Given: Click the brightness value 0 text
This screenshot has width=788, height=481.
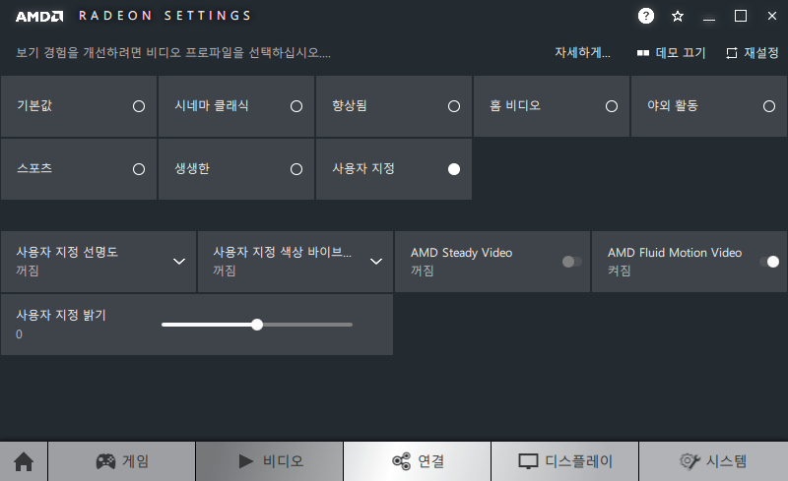Looking at the screenshot, I should click(x=19, y=334).
